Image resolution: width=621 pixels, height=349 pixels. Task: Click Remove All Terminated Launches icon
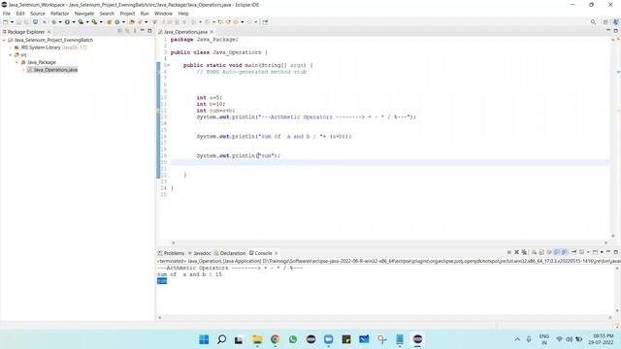click(524, 252)
